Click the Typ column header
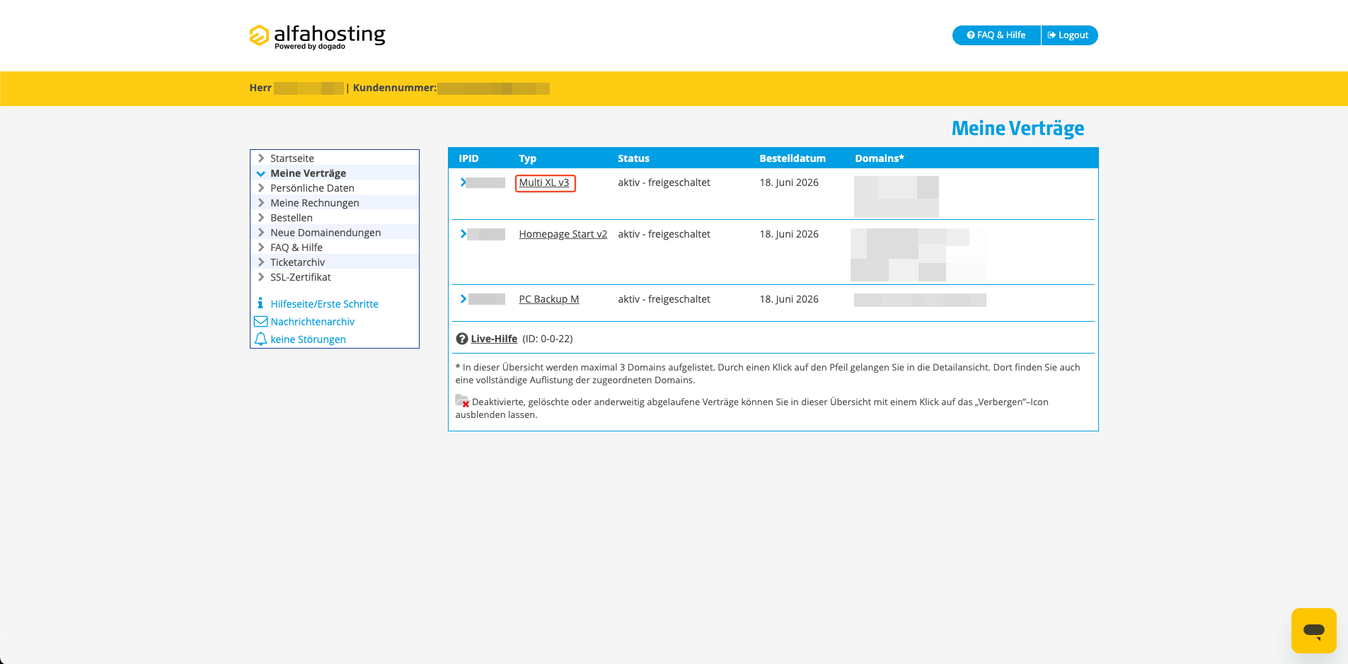This screenshot has height=664, width=1348. 527,158
